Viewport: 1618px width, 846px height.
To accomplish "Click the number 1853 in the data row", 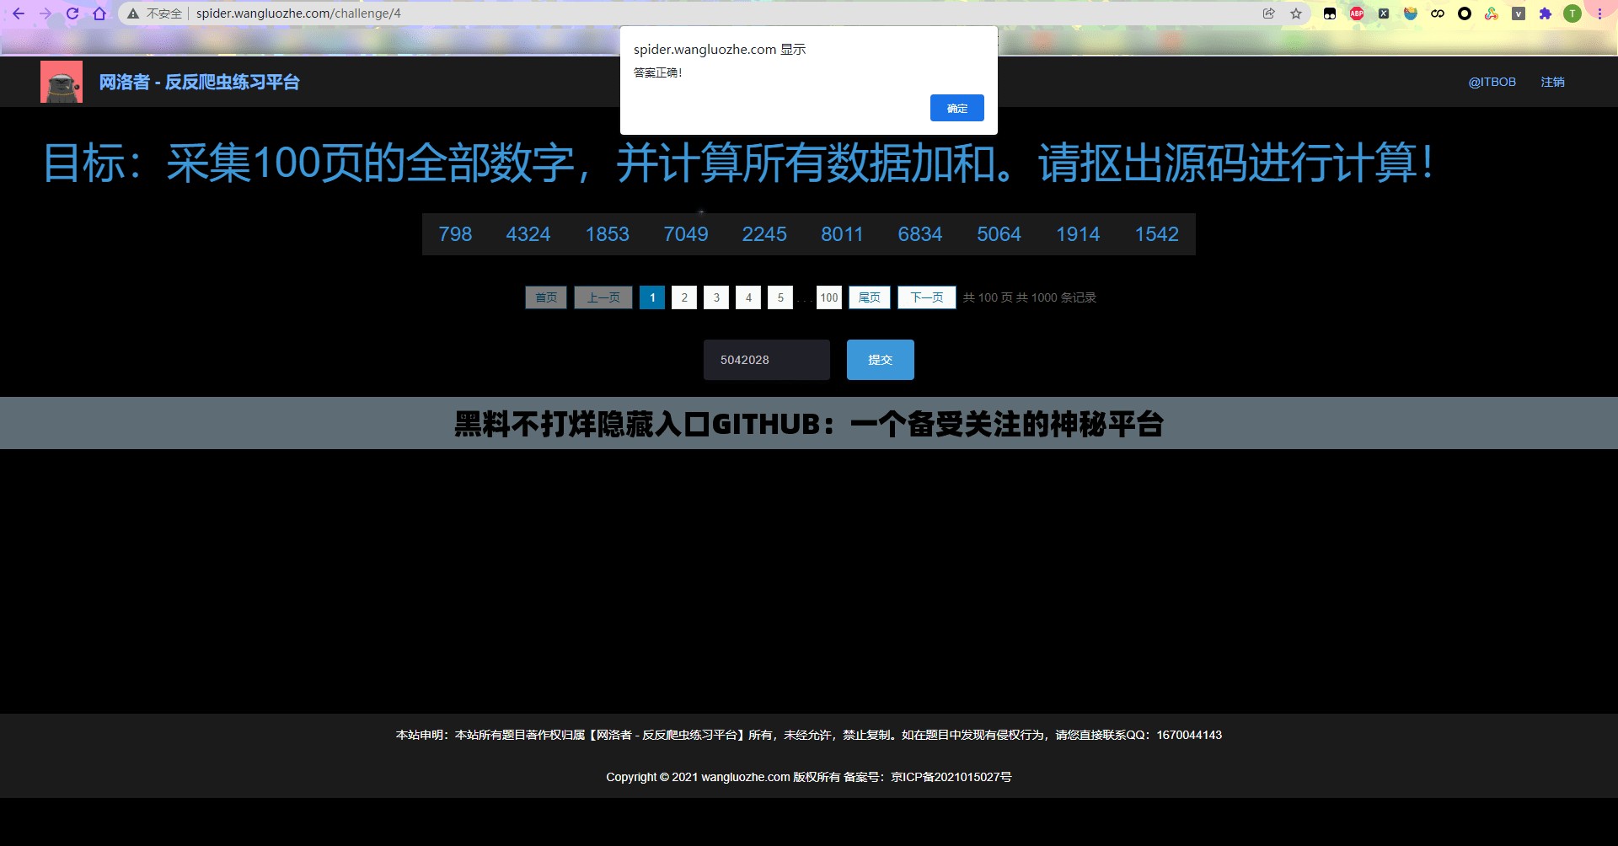I will 608,234.
